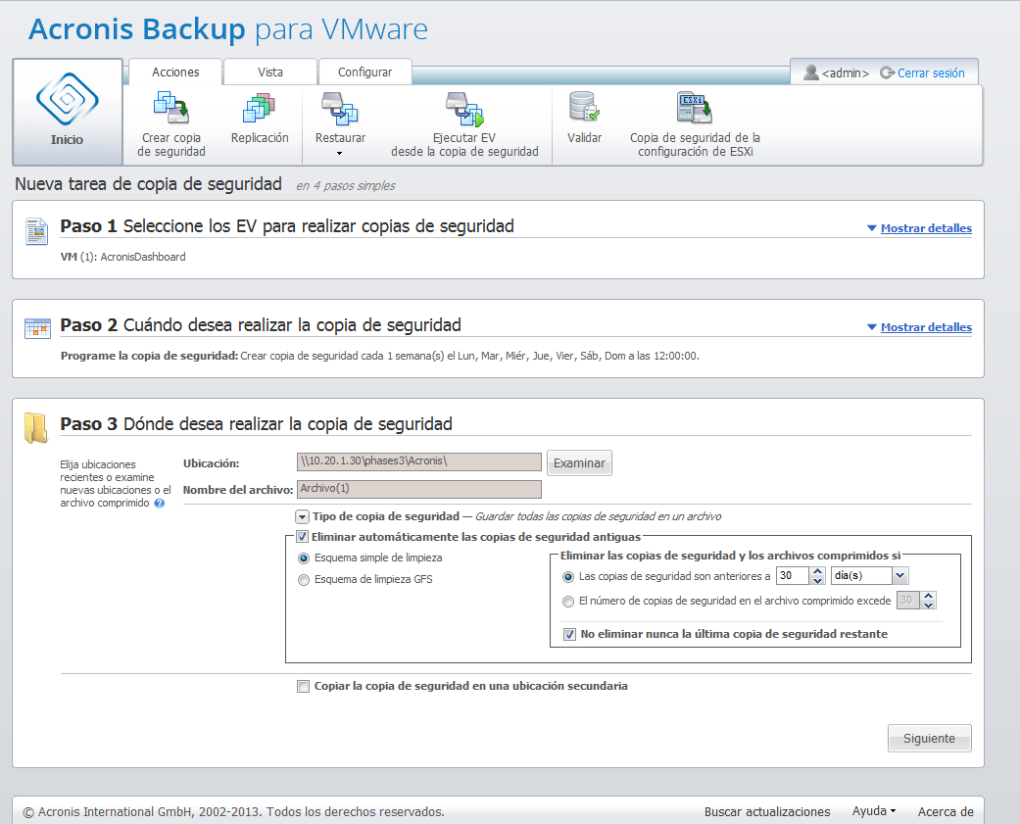Launch Ejecutar EV desde la copia de seguridad

point(463,108)
